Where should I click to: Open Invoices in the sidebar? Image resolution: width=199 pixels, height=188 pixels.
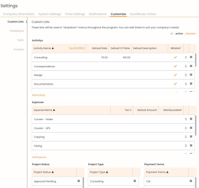click(x=19, y=49)
